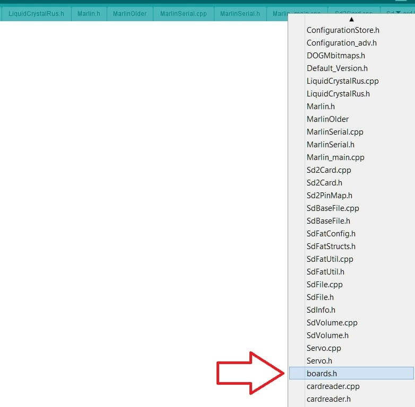
Task: Open the tab dropdown arrow in tab bar
Action: tap(398, 12)
